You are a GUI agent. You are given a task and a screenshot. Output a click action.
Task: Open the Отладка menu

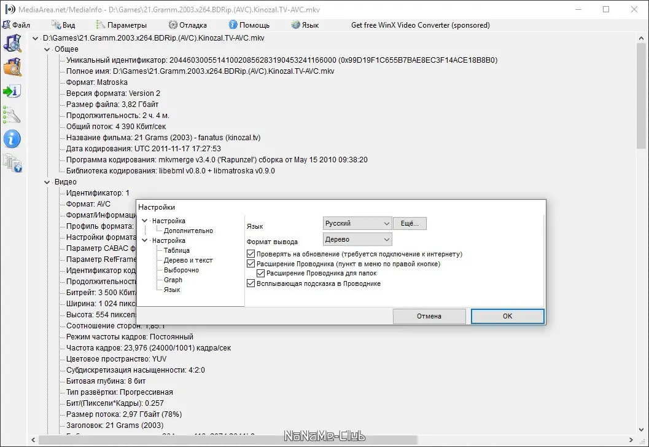click(x=186, y=25)
